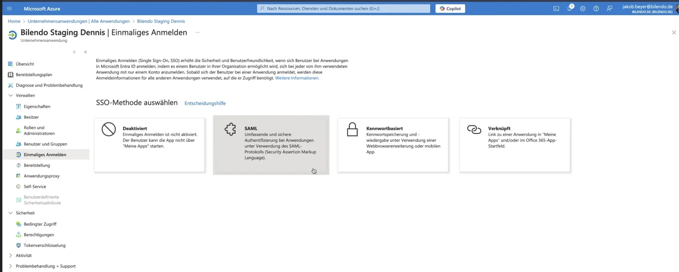Screen dimensions: 679x272
Task: Open Eigenschaften in the side menu
Action: 36,107
